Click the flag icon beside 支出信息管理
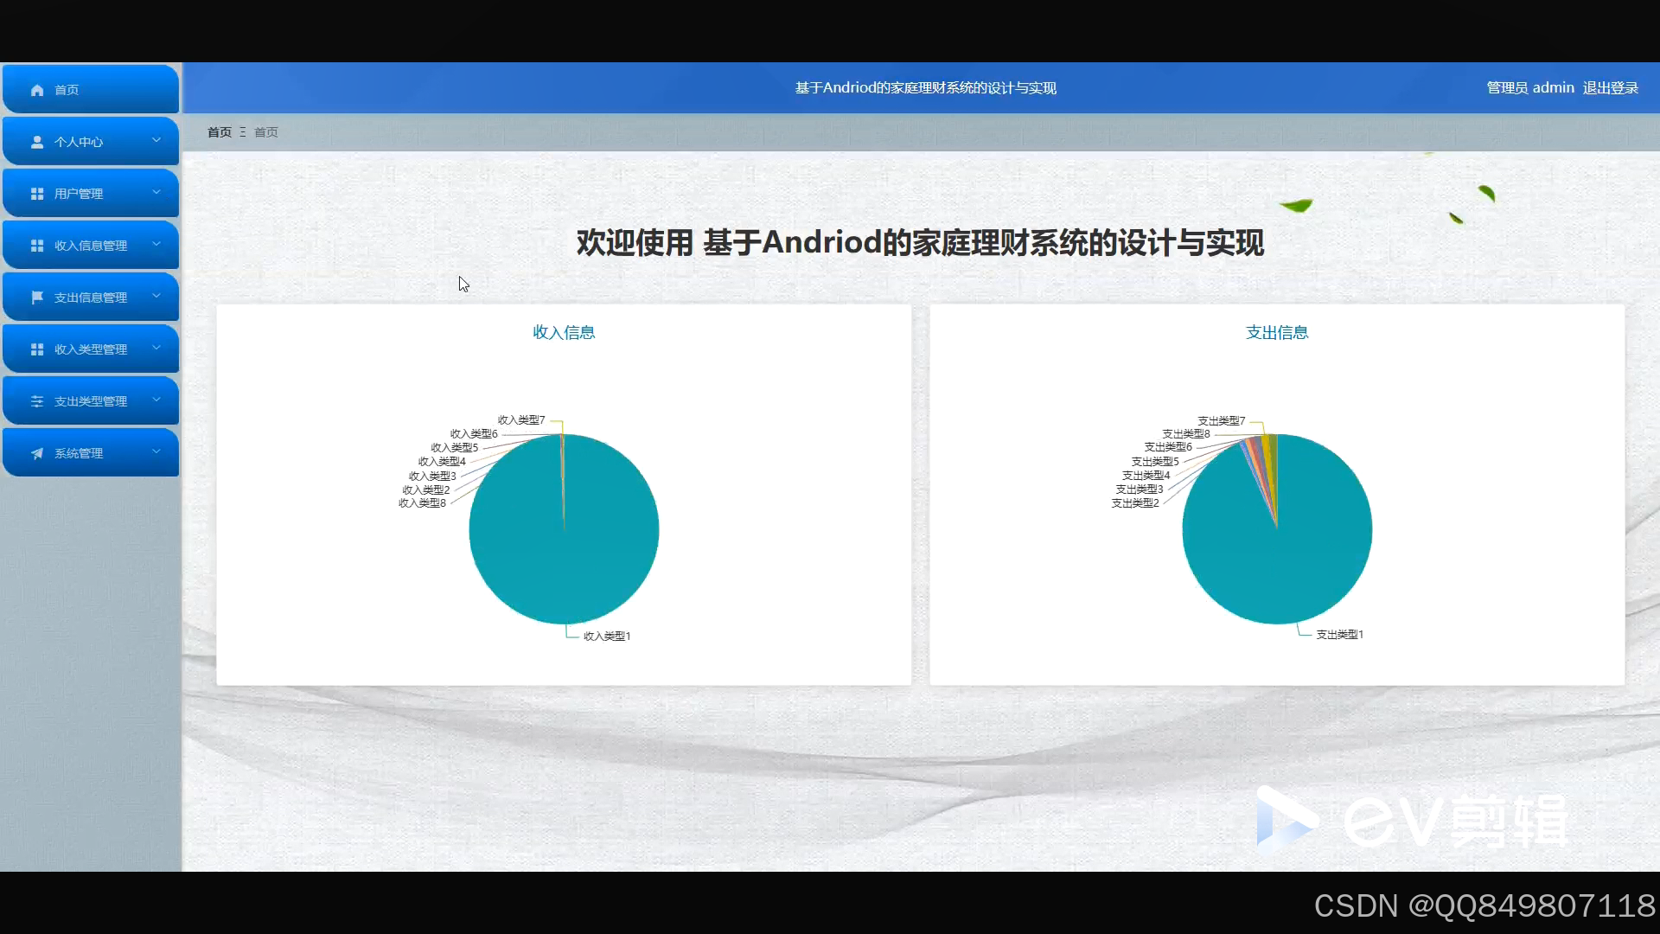The image size is (1660, 934). coord(37,297)
